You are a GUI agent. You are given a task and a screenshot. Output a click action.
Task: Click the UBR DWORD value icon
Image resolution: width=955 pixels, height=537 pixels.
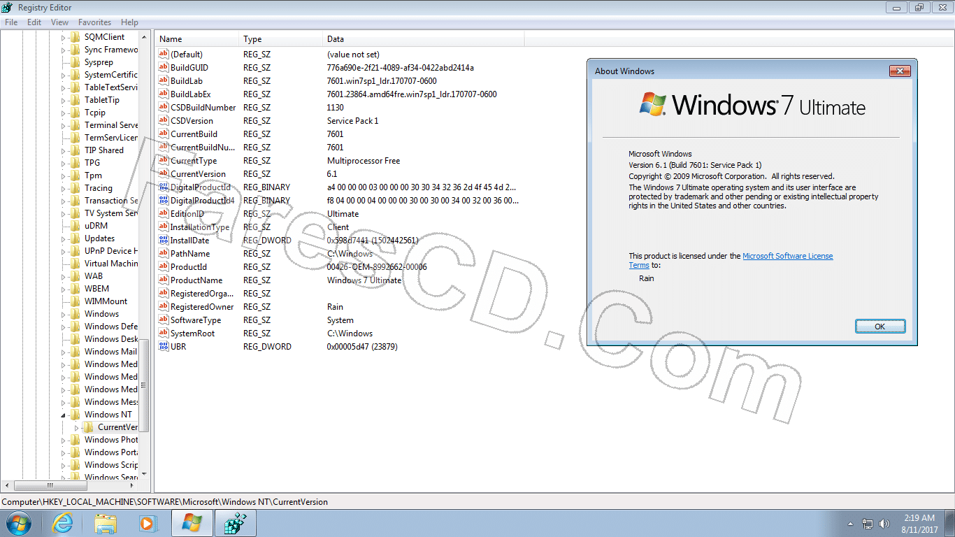pyautogui.click(x=164, y=347)
